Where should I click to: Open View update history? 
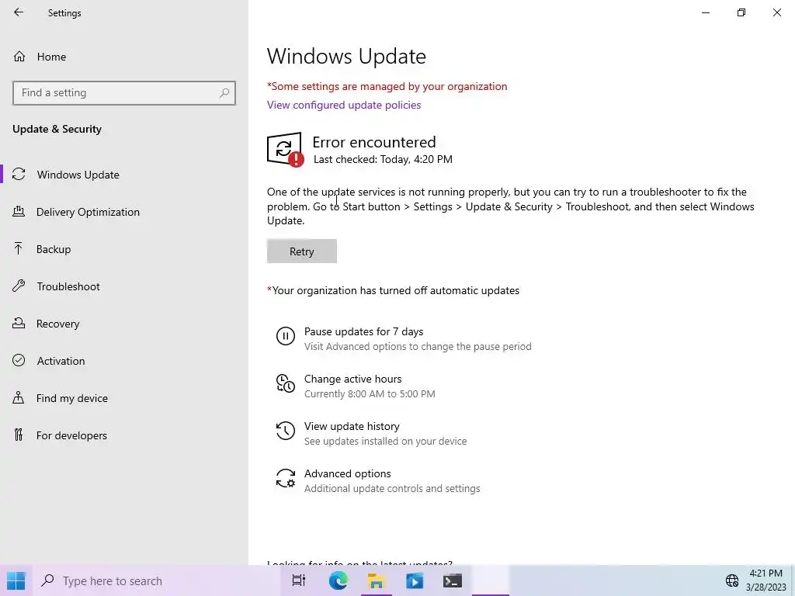[x=352, y=426]
